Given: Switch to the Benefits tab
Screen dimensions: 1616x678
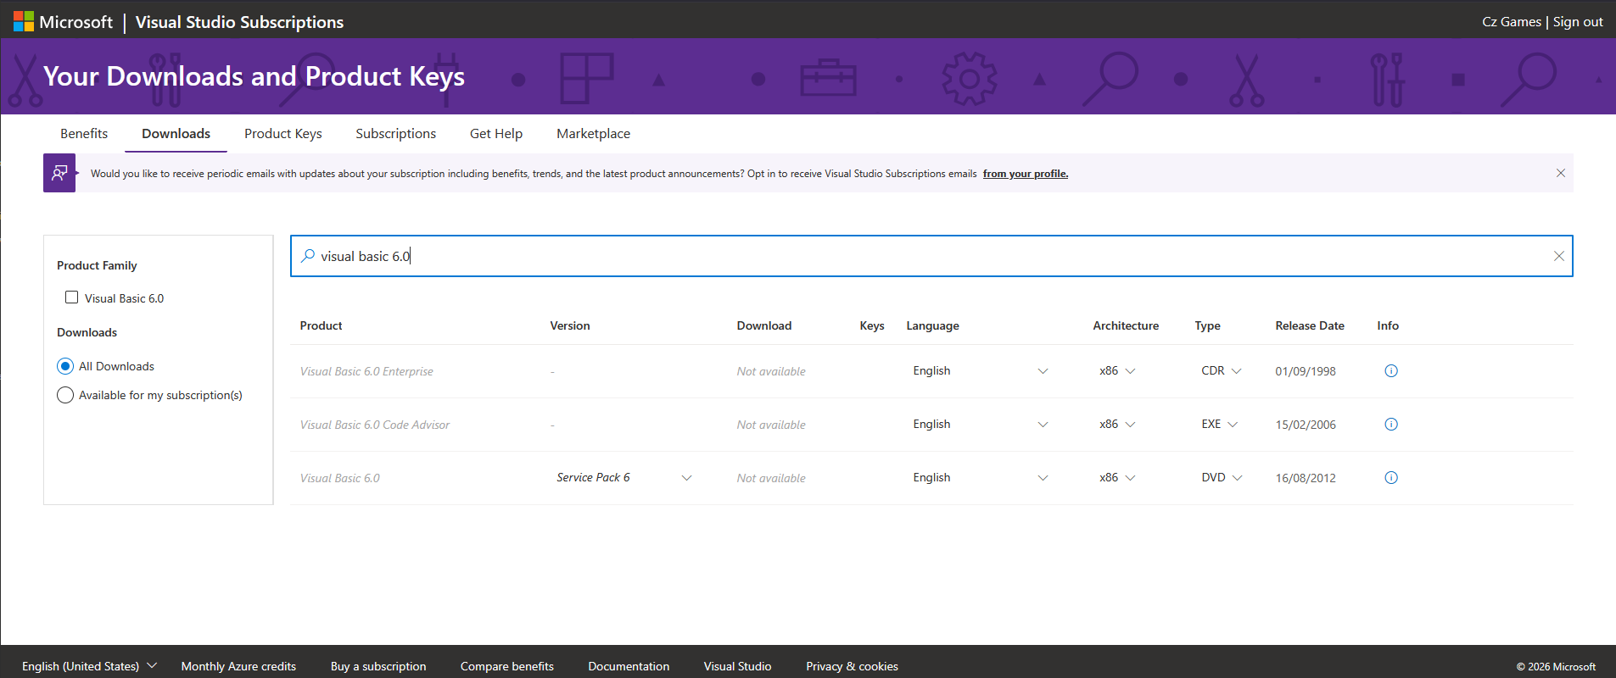Looking at the screenshot, I should (84, 134).
